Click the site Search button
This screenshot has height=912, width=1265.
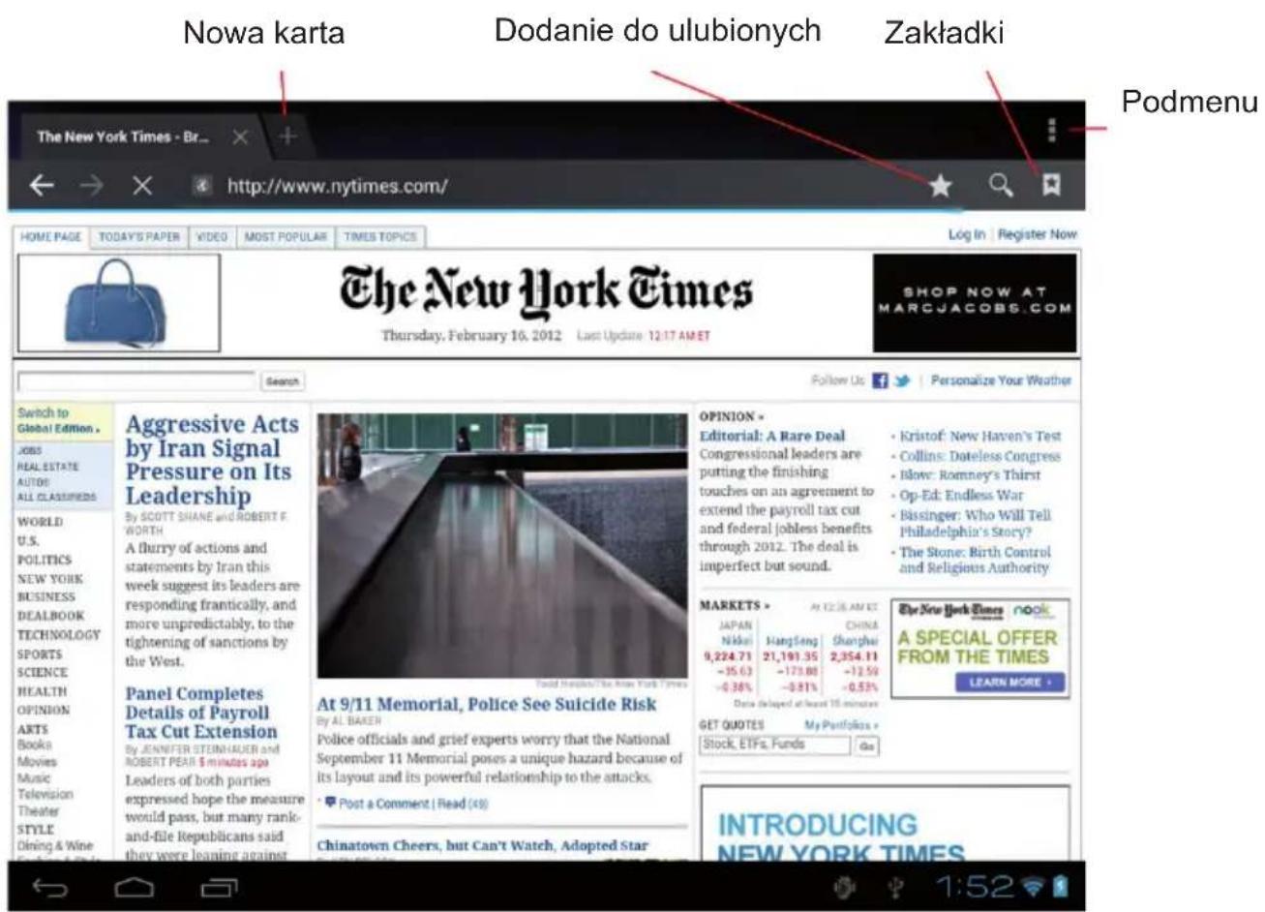click(283, 381)
